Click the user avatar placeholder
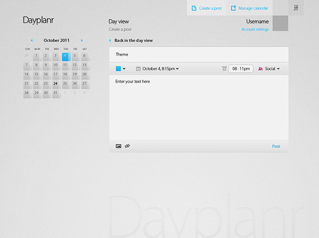 (280, 23)
